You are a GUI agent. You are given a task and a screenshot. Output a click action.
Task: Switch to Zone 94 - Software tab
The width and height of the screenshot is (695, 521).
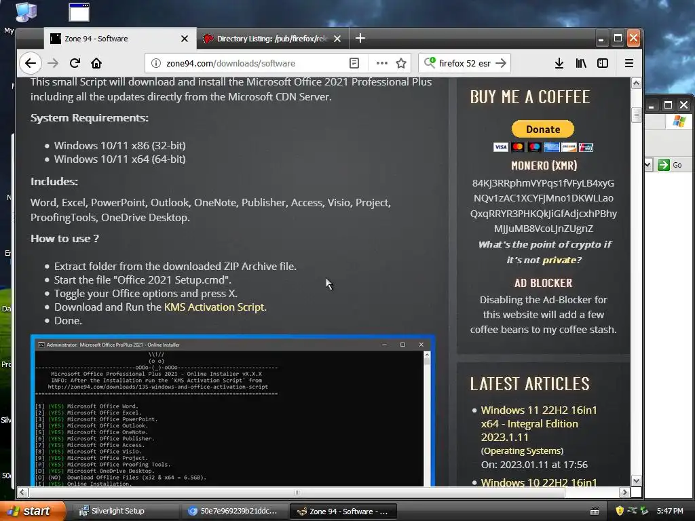(x=119, y=39)
